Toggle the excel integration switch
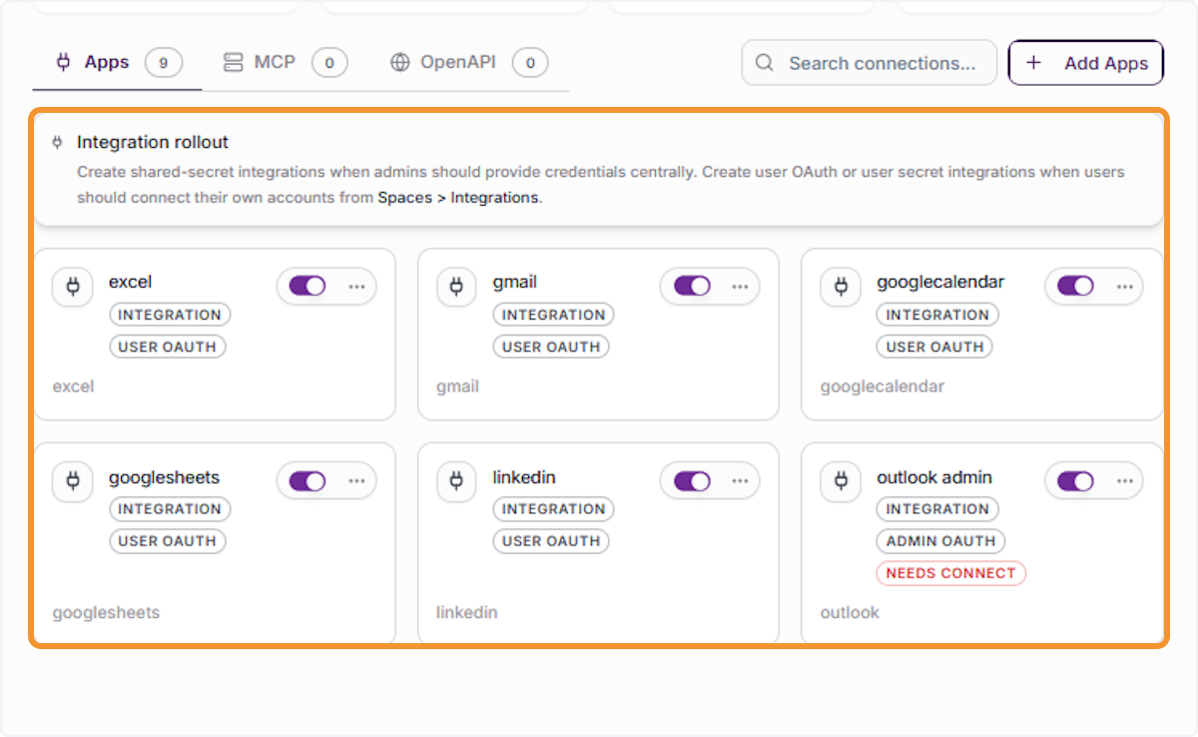This screenshot has height=737, width=1198. pyautogui.click(x=307, y=286)
